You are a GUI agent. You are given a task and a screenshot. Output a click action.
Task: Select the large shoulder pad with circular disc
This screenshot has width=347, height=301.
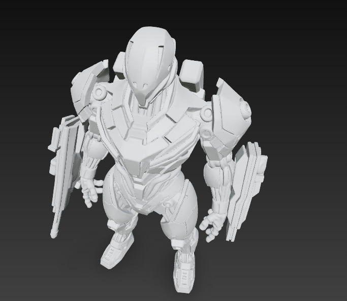[x=232, y=115]
